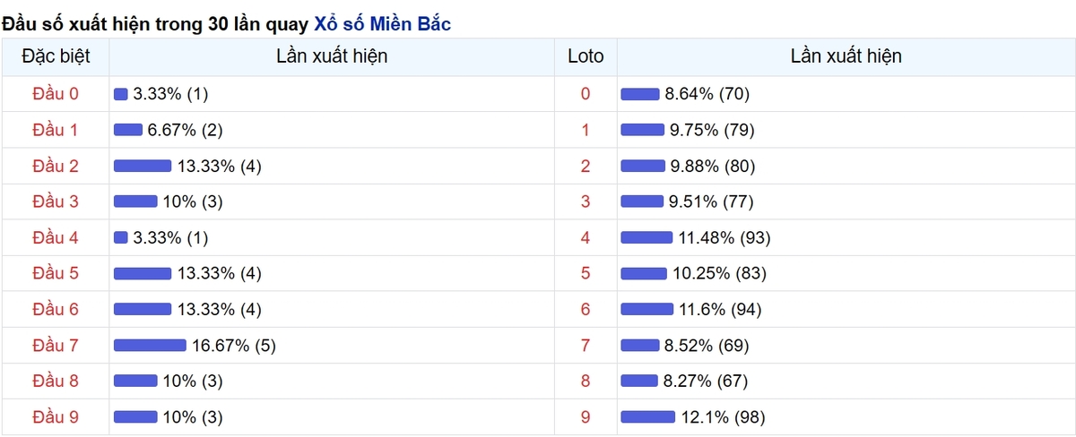Click the 16.67% (5) progress bar

point(150,345)
